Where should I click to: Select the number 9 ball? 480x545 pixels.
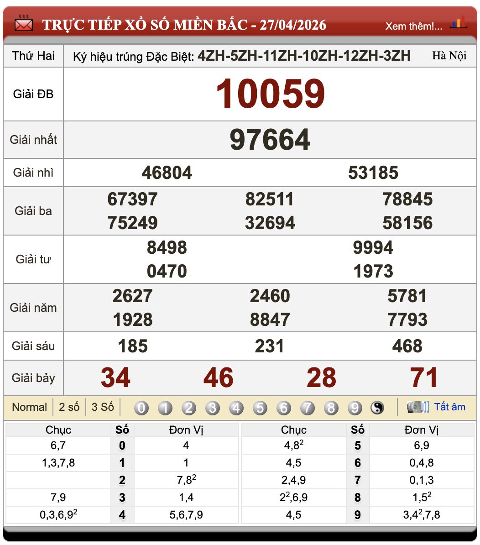[355, 408]
